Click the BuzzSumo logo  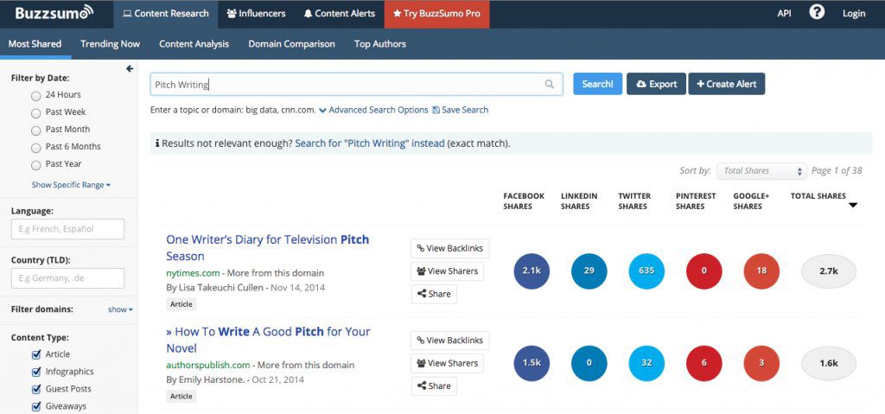(54, 13)
